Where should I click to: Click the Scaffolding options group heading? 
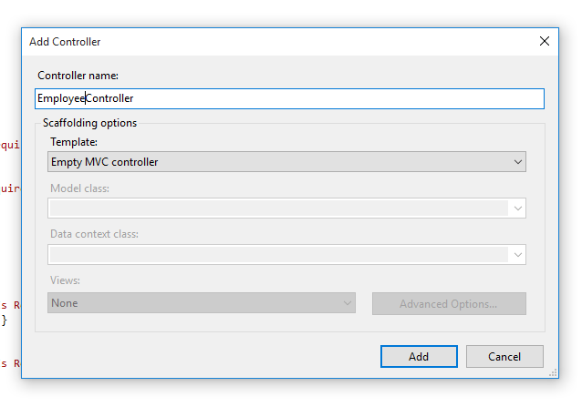89,123
